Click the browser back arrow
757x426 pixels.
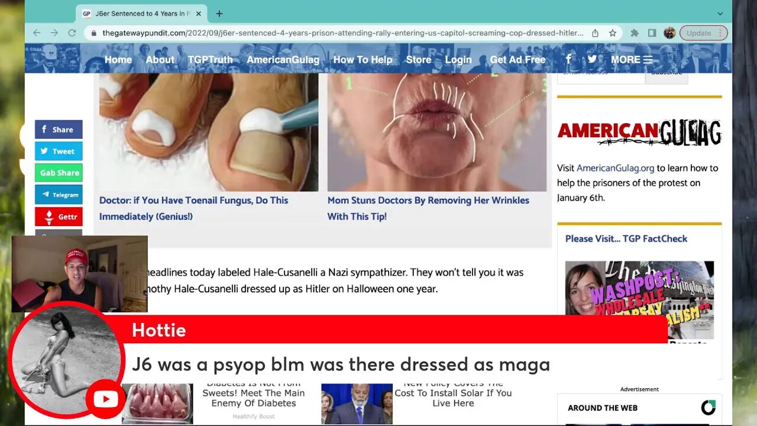click(x=37, y=33)
